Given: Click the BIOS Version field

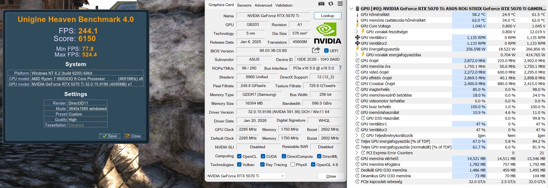Looking at the screenshot, I should 273,50.
